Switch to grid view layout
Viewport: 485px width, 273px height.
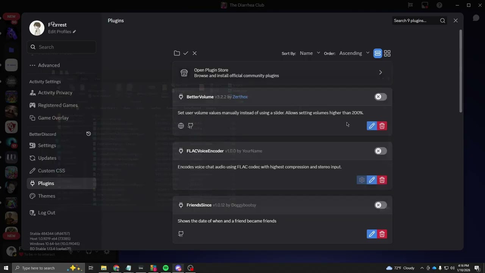(387, 53)
